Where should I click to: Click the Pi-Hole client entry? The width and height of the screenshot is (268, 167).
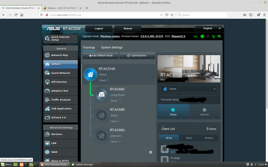pos(189,159)
